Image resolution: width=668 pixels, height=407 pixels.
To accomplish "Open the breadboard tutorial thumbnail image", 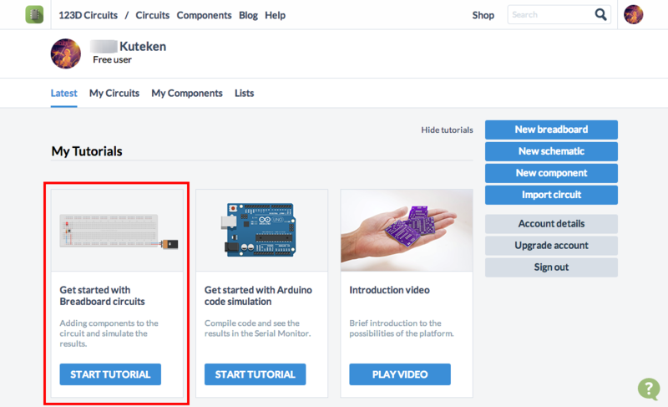I will pyautogui.click(x=117, y=231).
